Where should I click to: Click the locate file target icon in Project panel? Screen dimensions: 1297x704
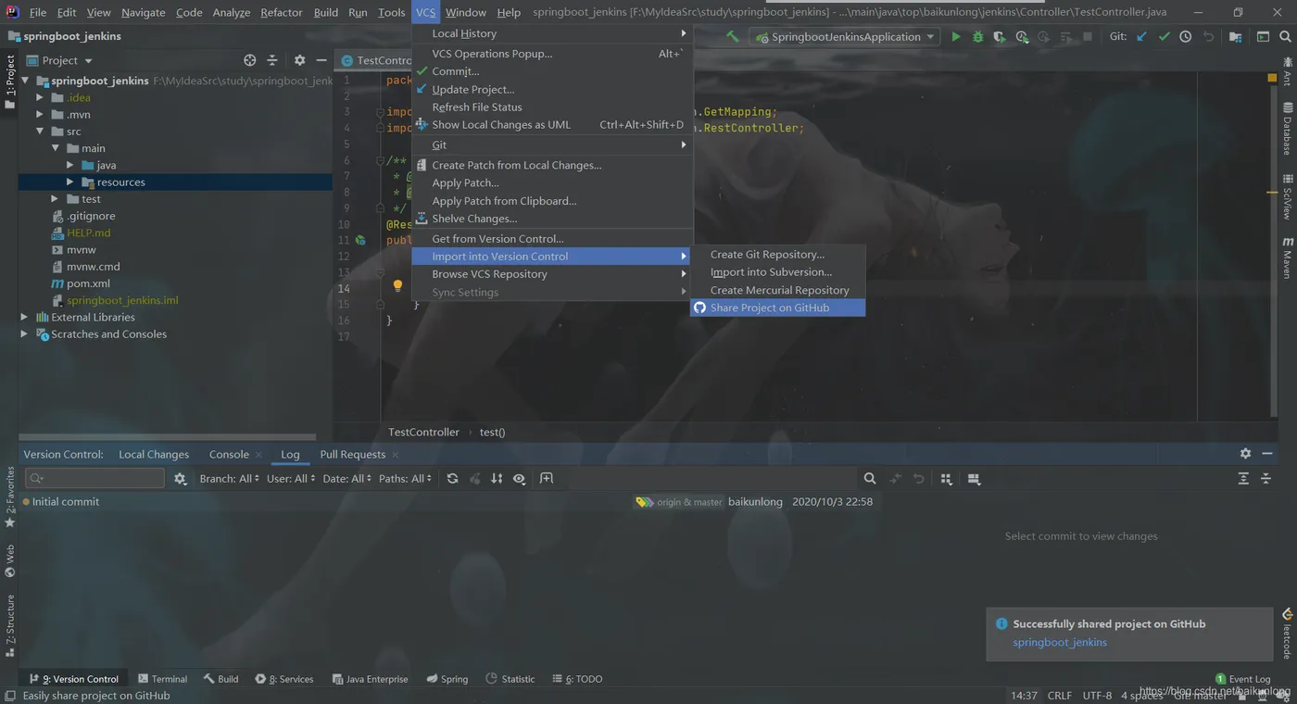[249, 60]
